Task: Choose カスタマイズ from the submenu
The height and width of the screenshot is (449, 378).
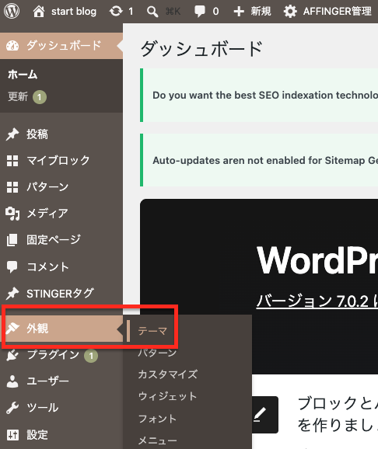Action: pos(168,374)
